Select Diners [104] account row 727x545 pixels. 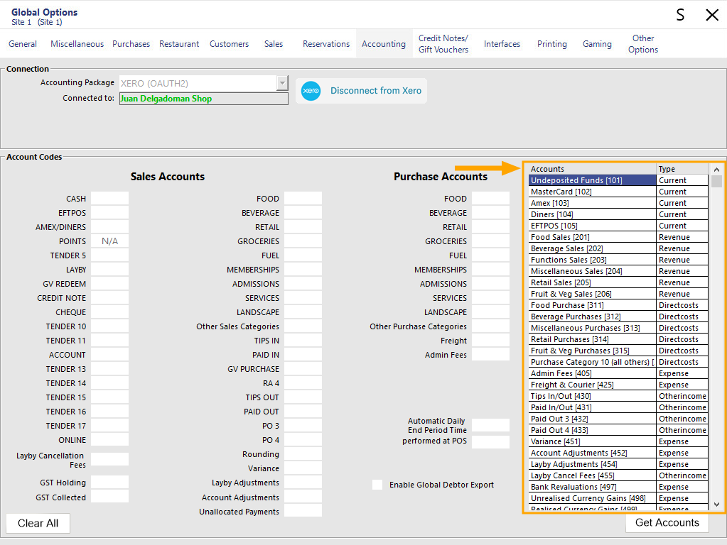coord(618,214)
